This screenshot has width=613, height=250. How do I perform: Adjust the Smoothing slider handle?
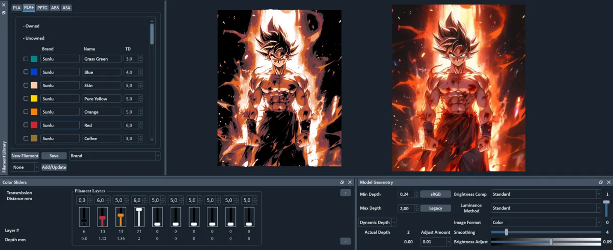pos(506,232)
